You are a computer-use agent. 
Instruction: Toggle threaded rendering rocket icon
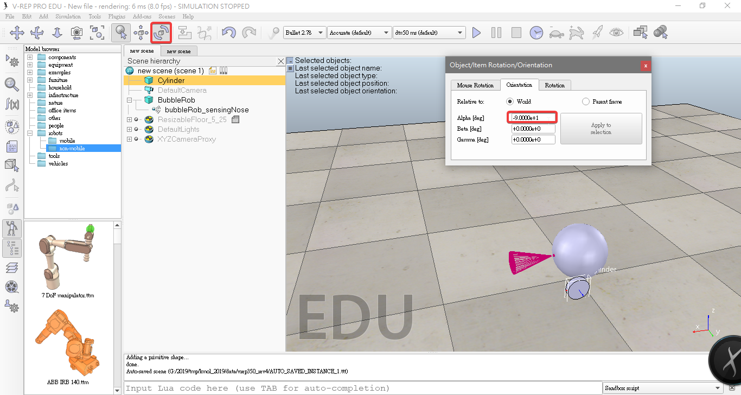pos(597,33)
